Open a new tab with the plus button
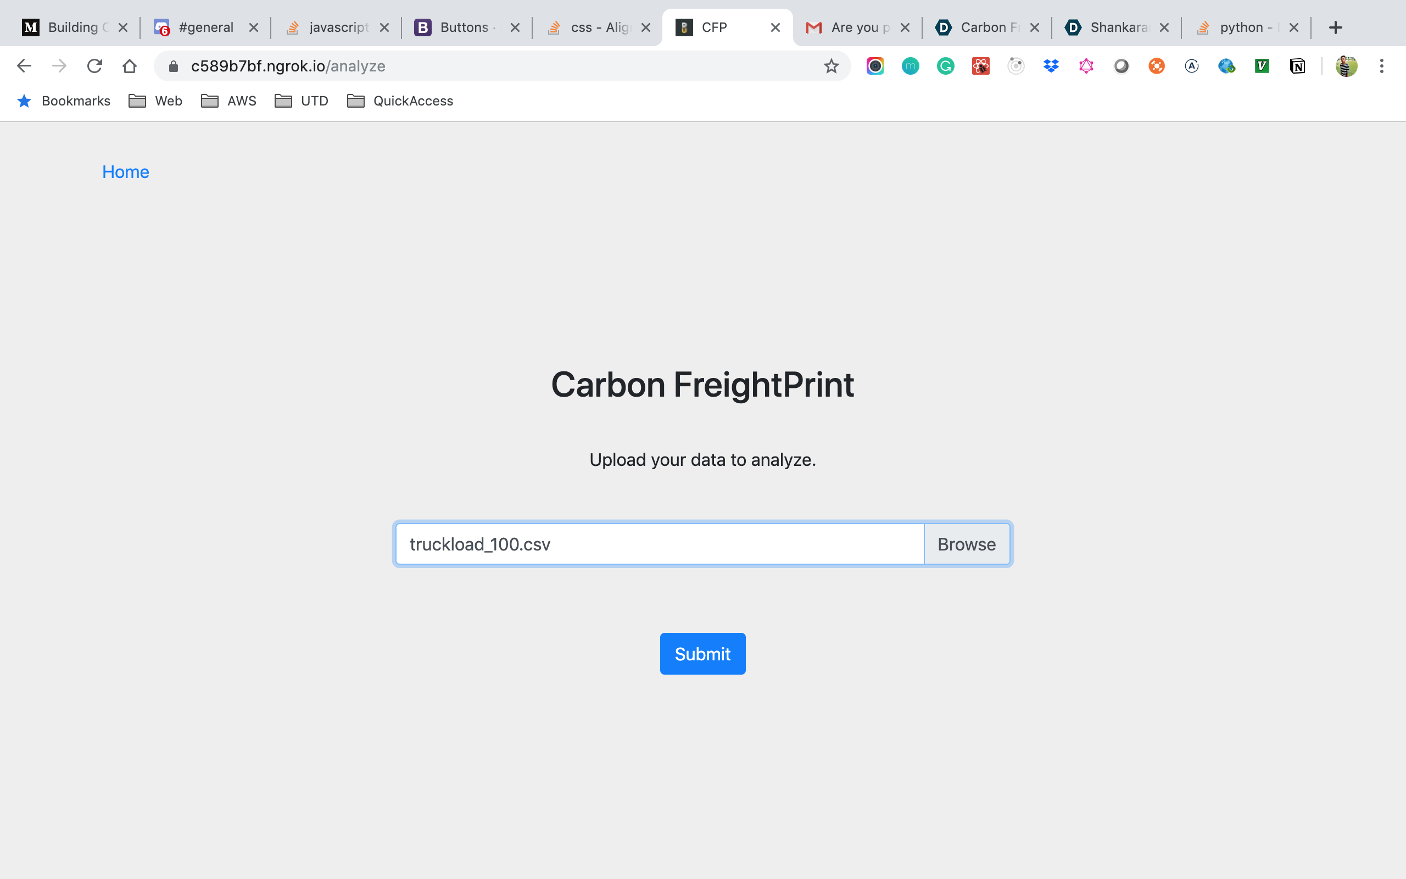 (1335, 27)
